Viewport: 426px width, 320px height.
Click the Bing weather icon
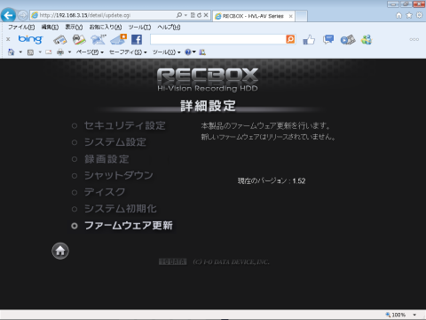[99, 39]
